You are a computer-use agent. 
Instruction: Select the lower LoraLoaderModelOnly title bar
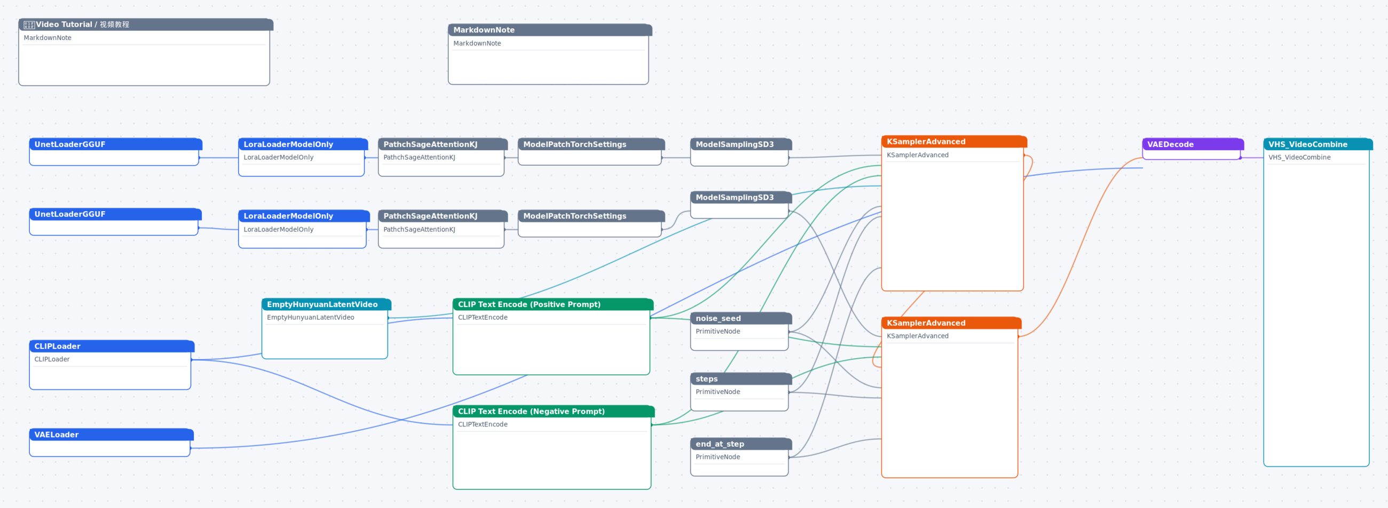(304, 216)
